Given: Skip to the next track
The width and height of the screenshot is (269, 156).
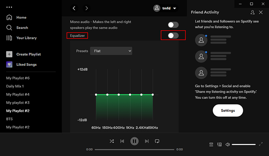Looking at the screenshot, I should tap(147, 141).
